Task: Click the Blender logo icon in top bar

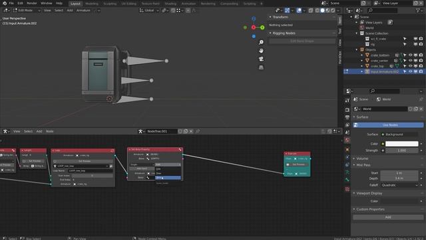Action: [5, 3]
